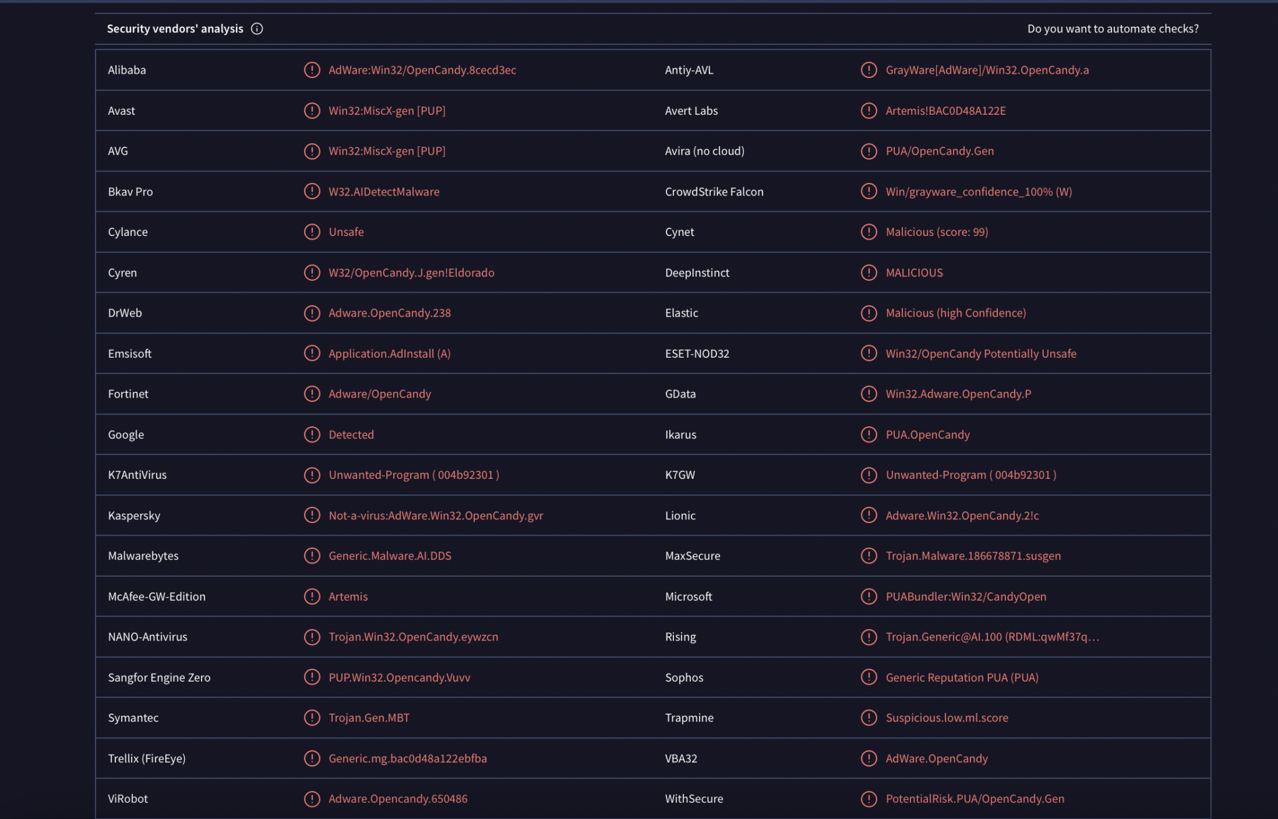Click the warning icon beside Symantec's Trojan.Gen.MBT
The width and height of the screenshot is (1278, 819).
(x=312, y=718)
